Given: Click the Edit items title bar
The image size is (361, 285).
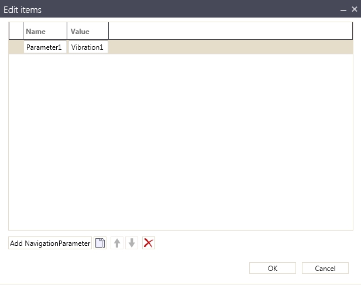Looking at the screenshot, I should pos(176,9).
